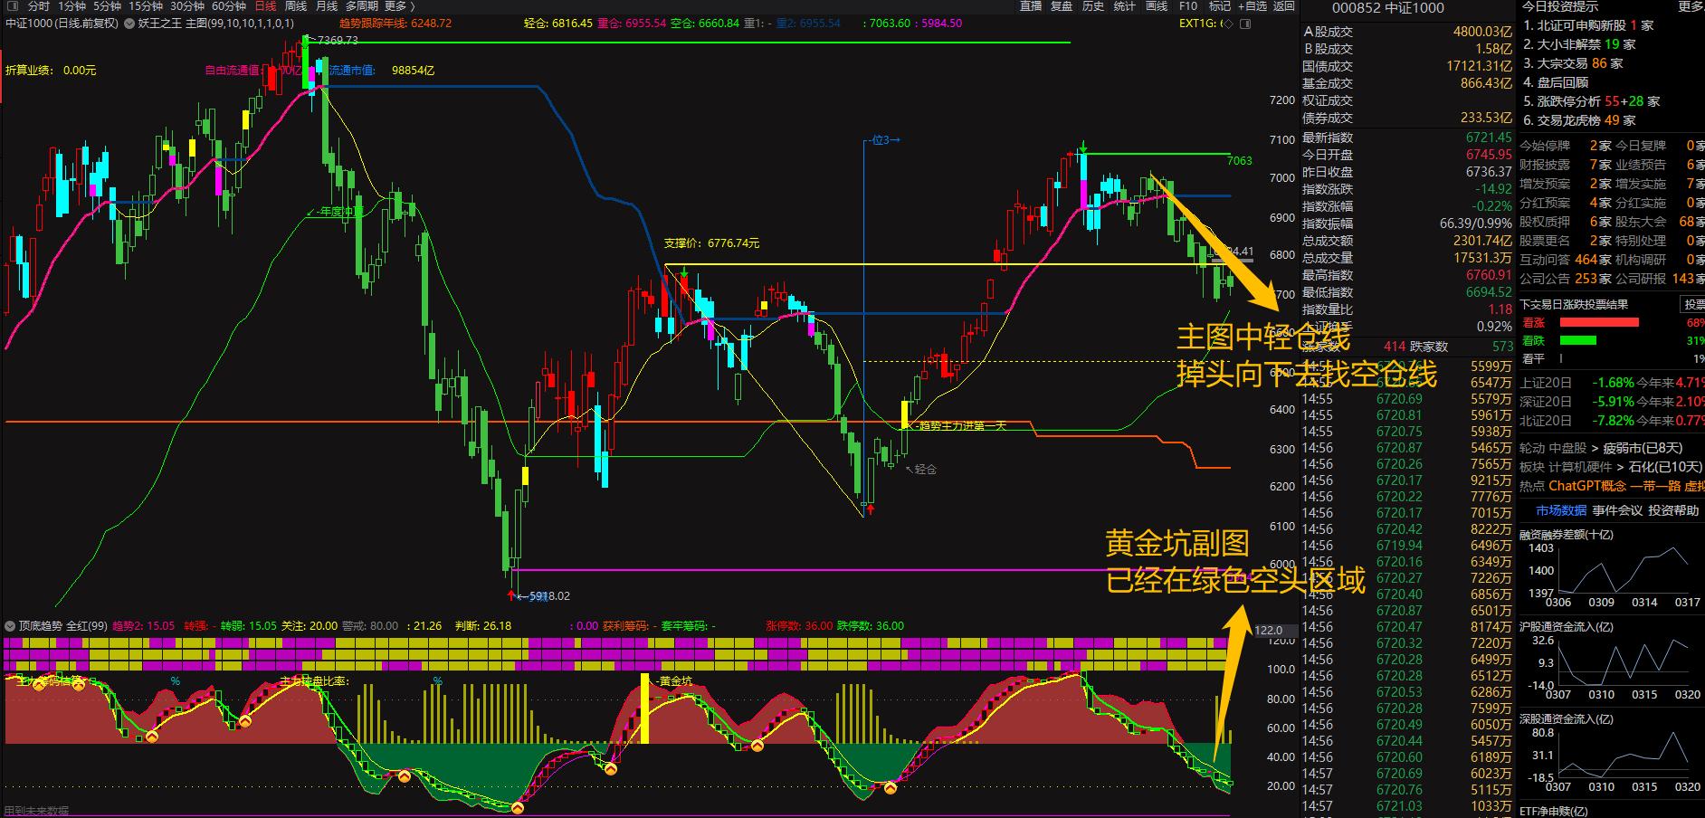Collapse the 妖王之王 主图 indicator via its chevron
This screenshot has height=818, width=1705.
pos(129,25)
